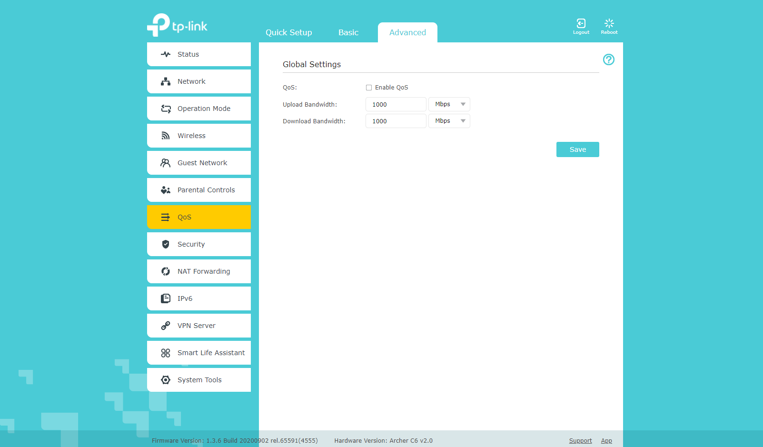Click the Download Bandwidth value field

pos(396,121)
